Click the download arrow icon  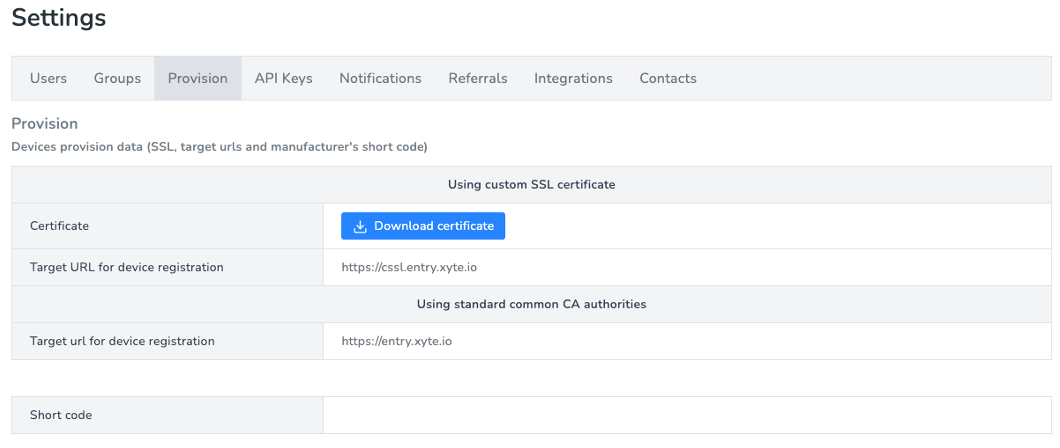pyautogui.click(x=360, y=226)
